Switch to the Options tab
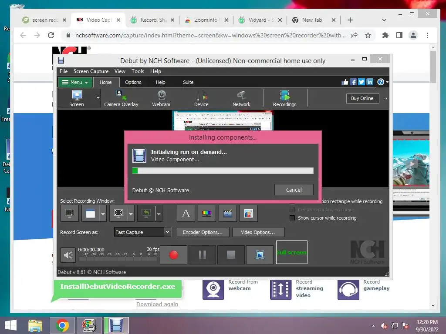Viewport: 446px width, 334px height. tap(133, 82)
